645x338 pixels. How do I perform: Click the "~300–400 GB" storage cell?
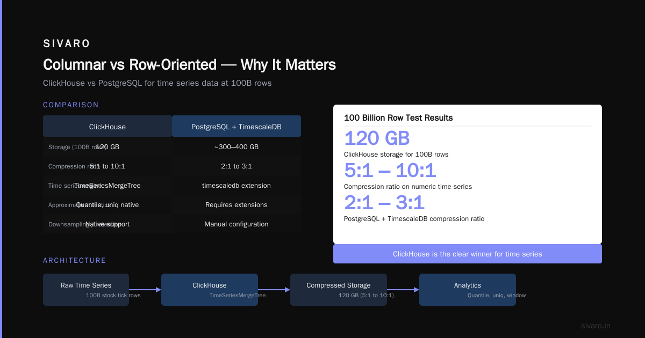tap(236, 147)
